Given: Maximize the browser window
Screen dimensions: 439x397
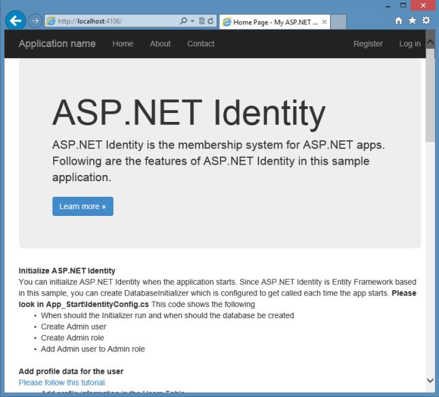Looking at the screenshot, I should (x=403, y=5).
